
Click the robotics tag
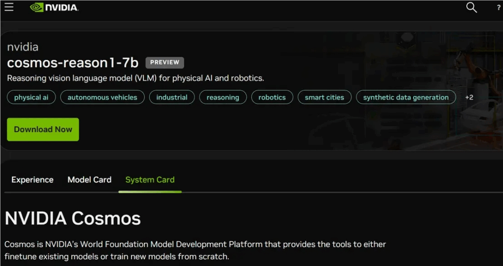point(272,97)
